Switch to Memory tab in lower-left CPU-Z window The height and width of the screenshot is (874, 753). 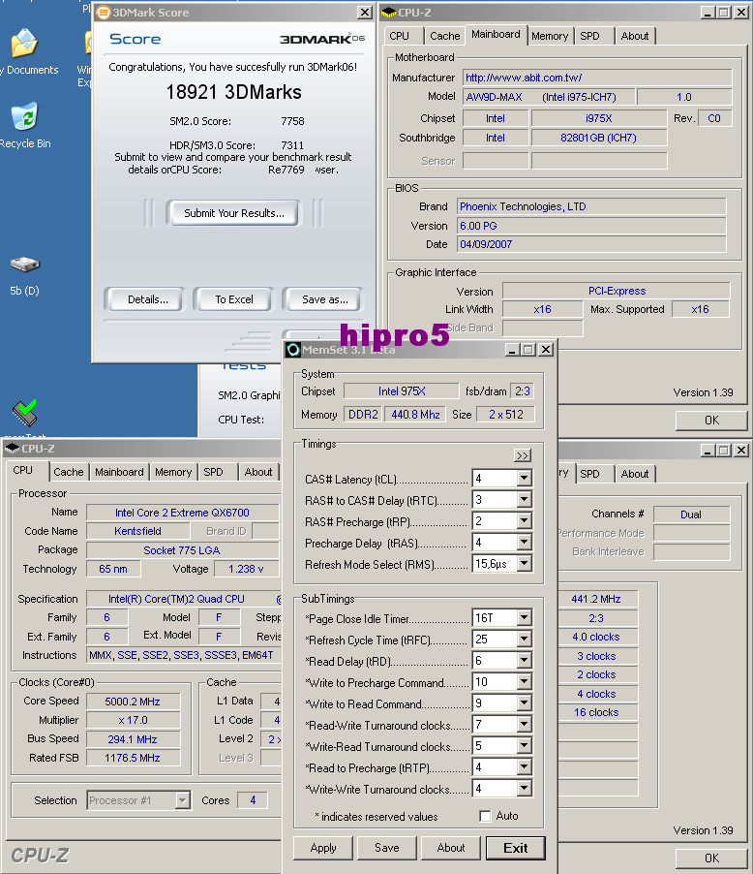173,472
